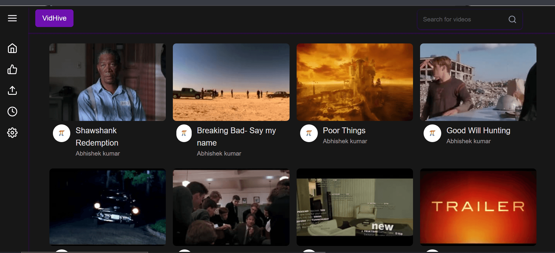The height and width of the screenshot is (253, 555).
Task: Click the search magnifier icon
Action: point(512,19)
